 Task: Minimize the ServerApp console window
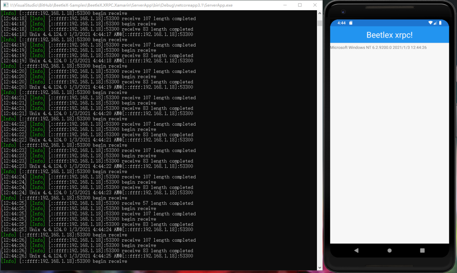click(x=285, y=5)
